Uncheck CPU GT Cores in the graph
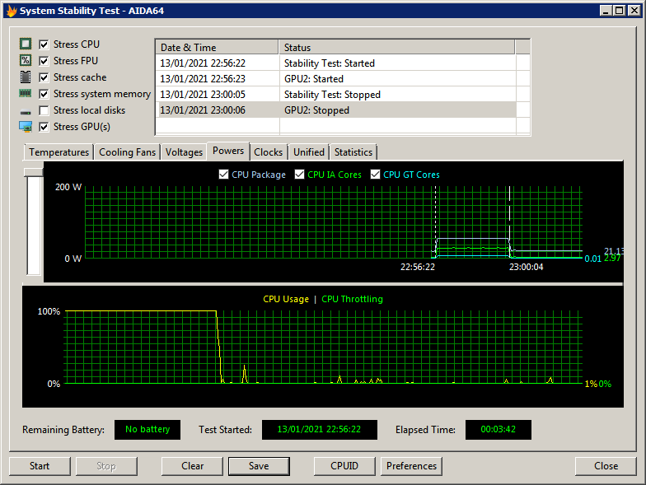646x485 pixels. point(376,175)
